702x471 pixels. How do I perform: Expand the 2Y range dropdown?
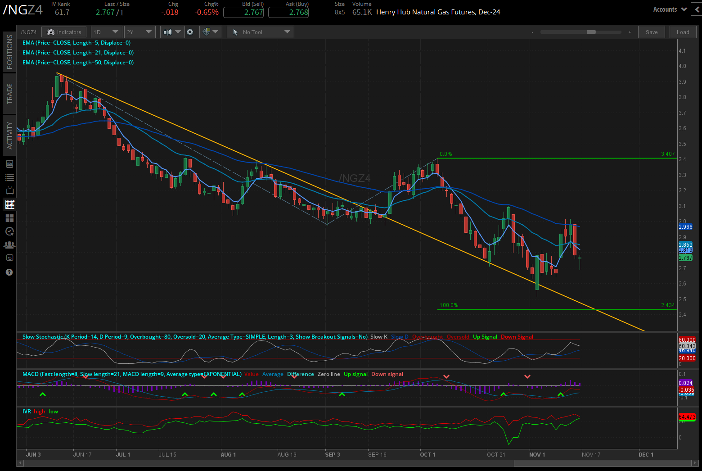click(139, 32)
